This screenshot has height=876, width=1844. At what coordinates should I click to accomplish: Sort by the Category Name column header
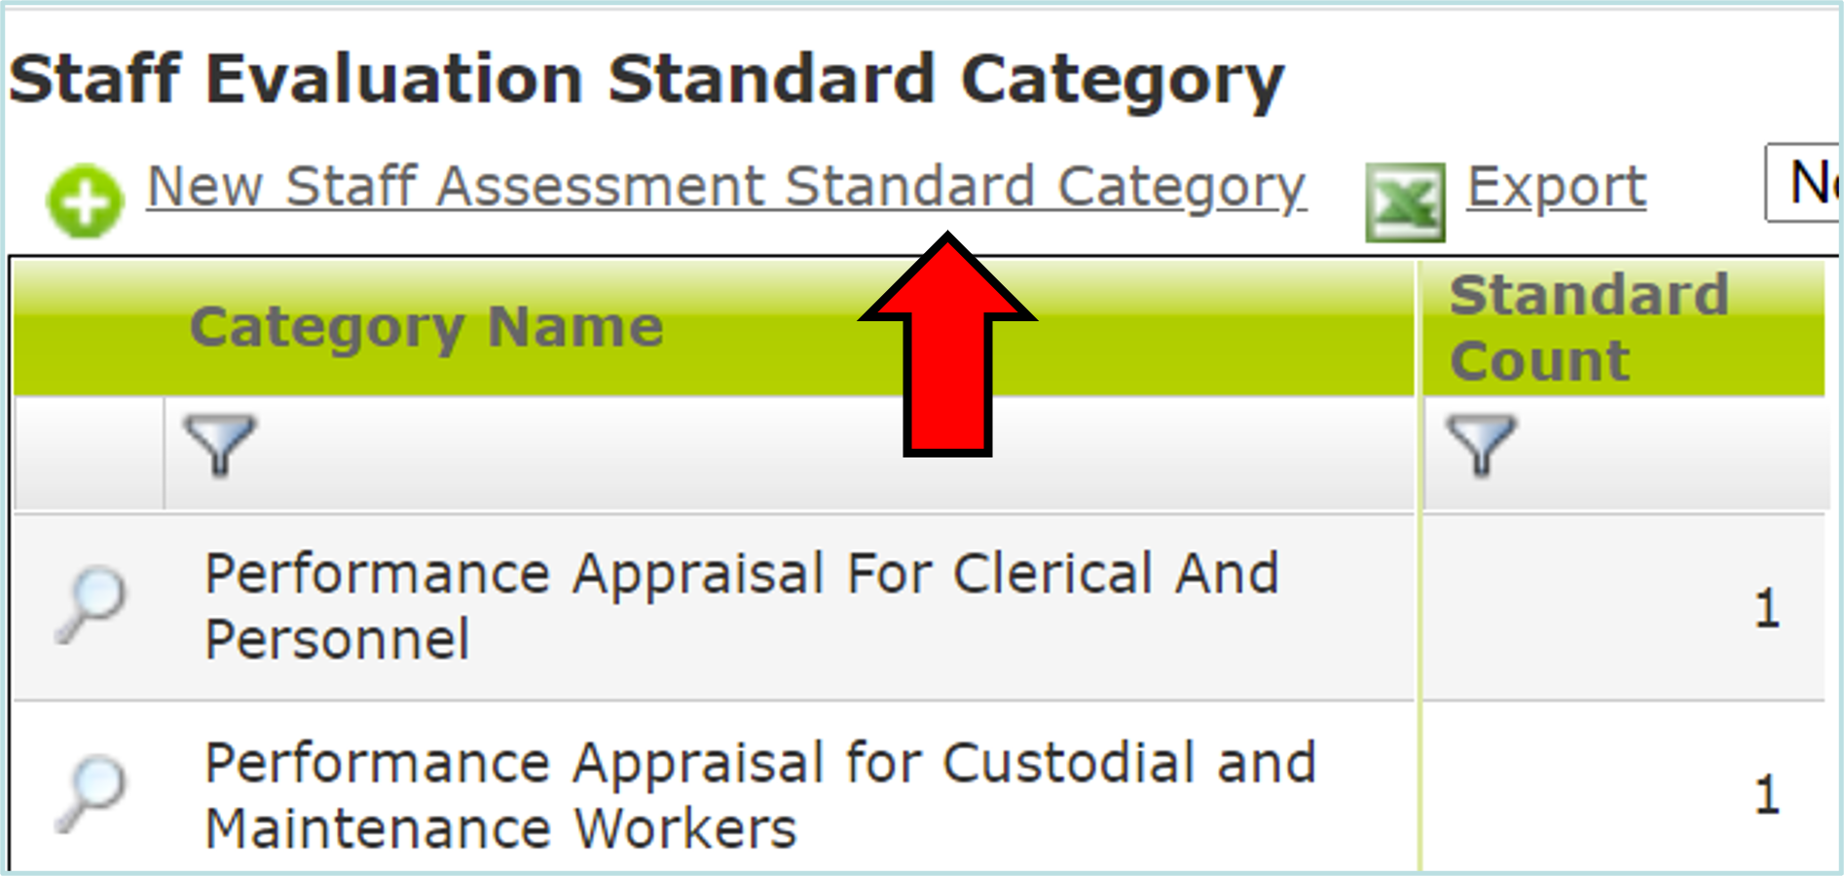pyautogui.click(x=426, y=327)
